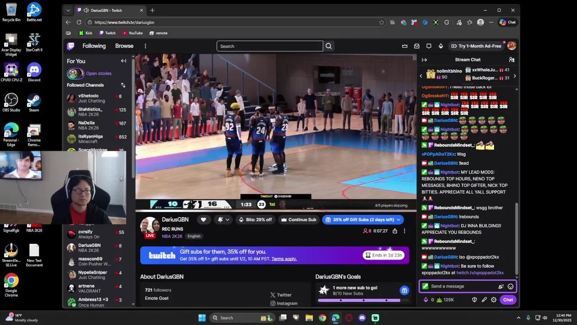Viewport: 577px width, 325px height.
Task: Launch Steam from the desktop
Action: coord(34,102)
